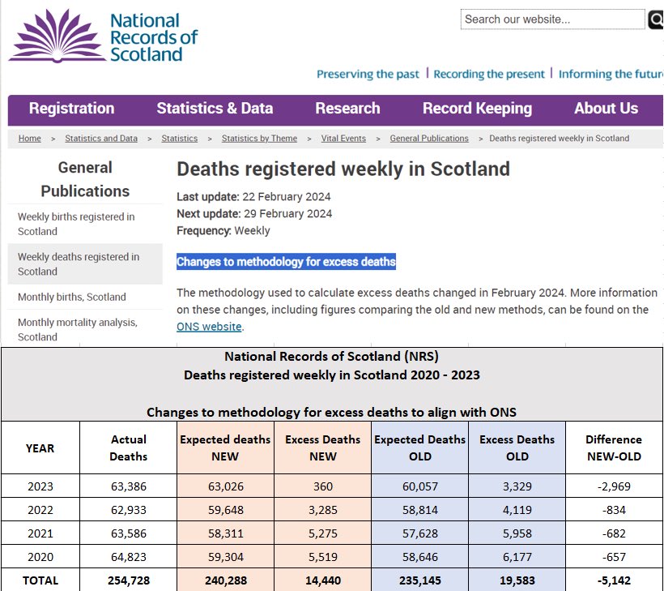Screen dimensions: 664x591
Task: Go to General Publications breadcrumb
Action: (429, 139)
